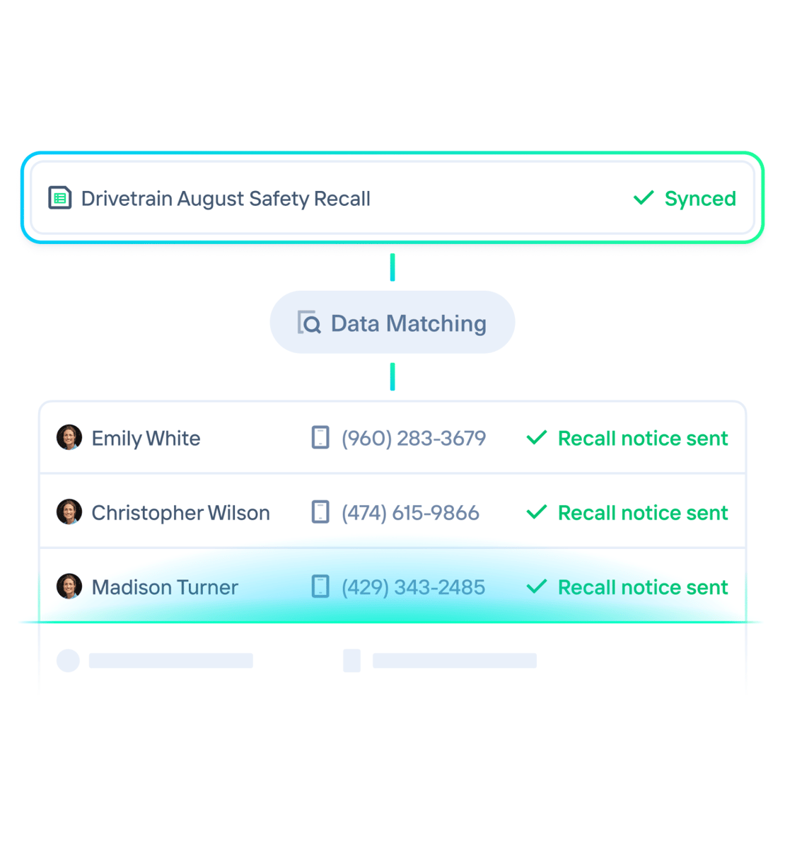Open the Data Matching pill button
The width and height of the screenshot is (785, 849).
click(x=392, y=323)
